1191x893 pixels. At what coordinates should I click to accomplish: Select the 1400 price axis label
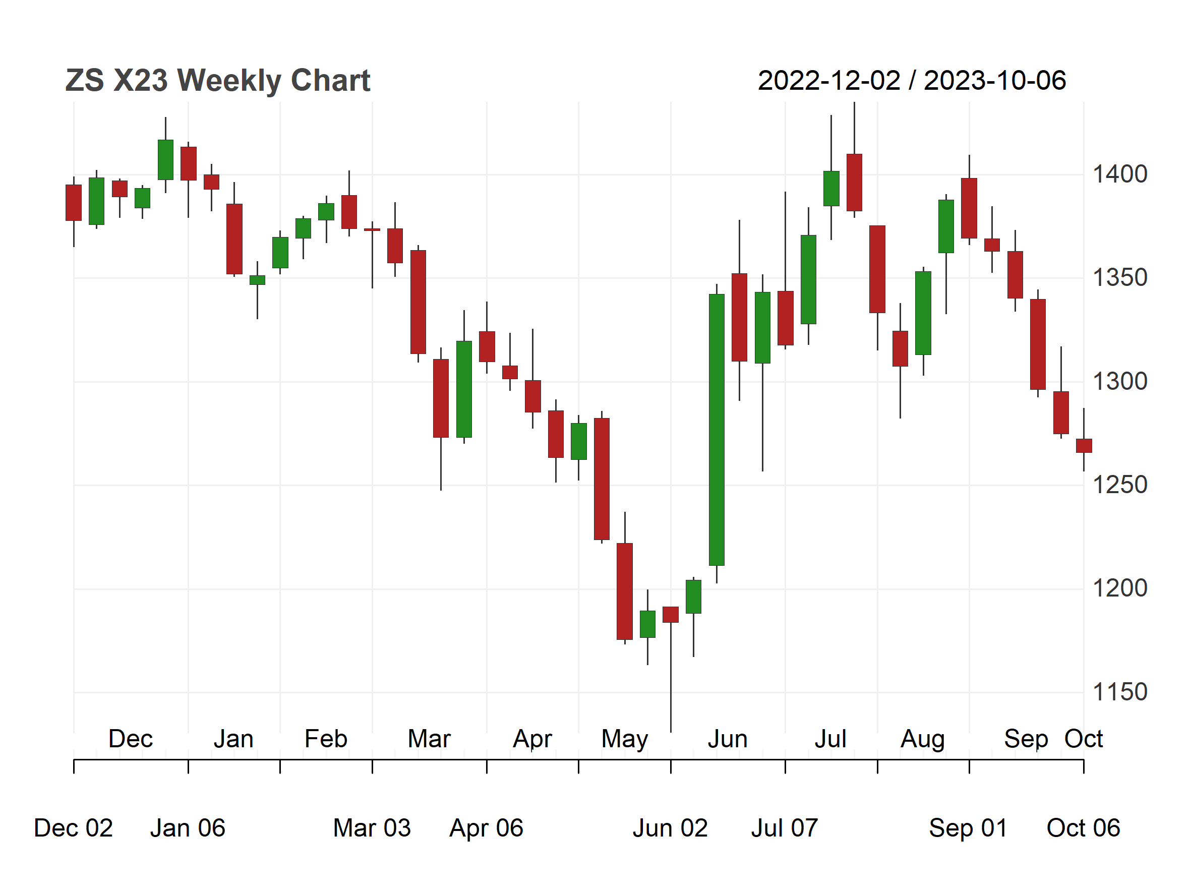tap(1119, 174)
